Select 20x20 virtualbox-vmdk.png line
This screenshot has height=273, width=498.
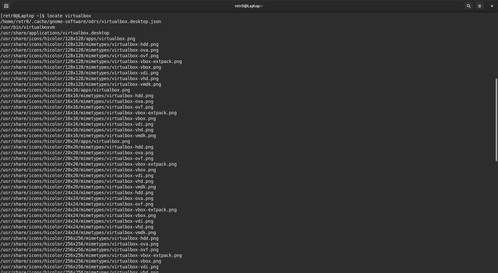click(x=78, y=187)
